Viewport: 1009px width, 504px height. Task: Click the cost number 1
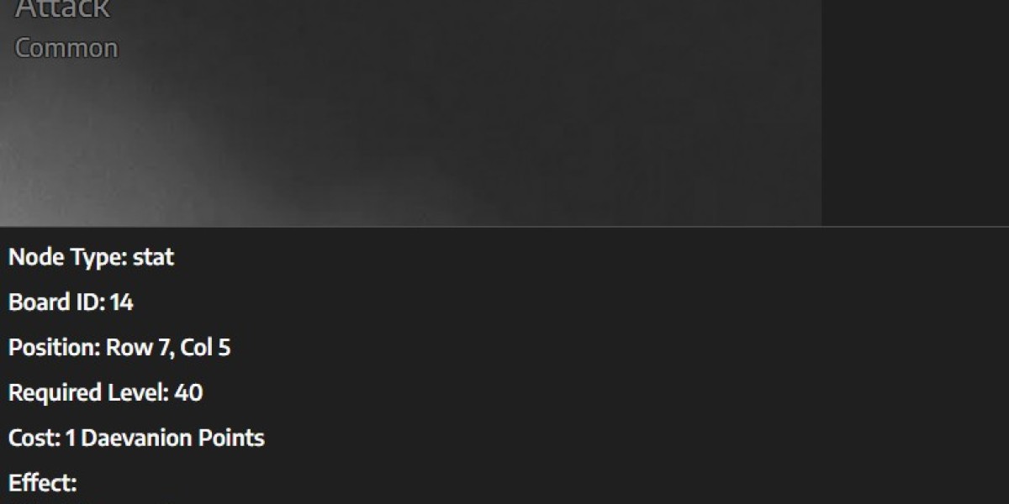tap(70, 438)
